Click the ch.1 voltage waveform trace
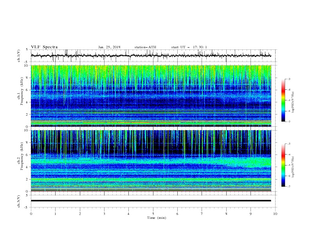Viewport: 310px width, 240px height. pos(151,56)
